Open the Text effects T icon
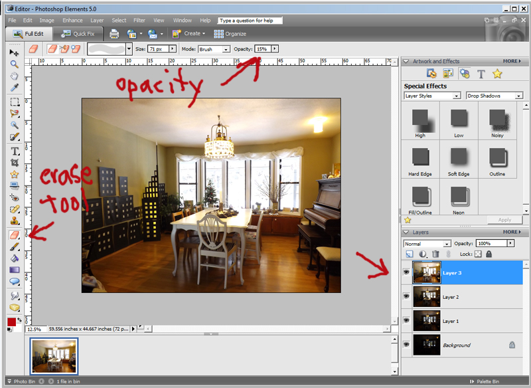Screen dimensions: 531x388 coord(481,74)
